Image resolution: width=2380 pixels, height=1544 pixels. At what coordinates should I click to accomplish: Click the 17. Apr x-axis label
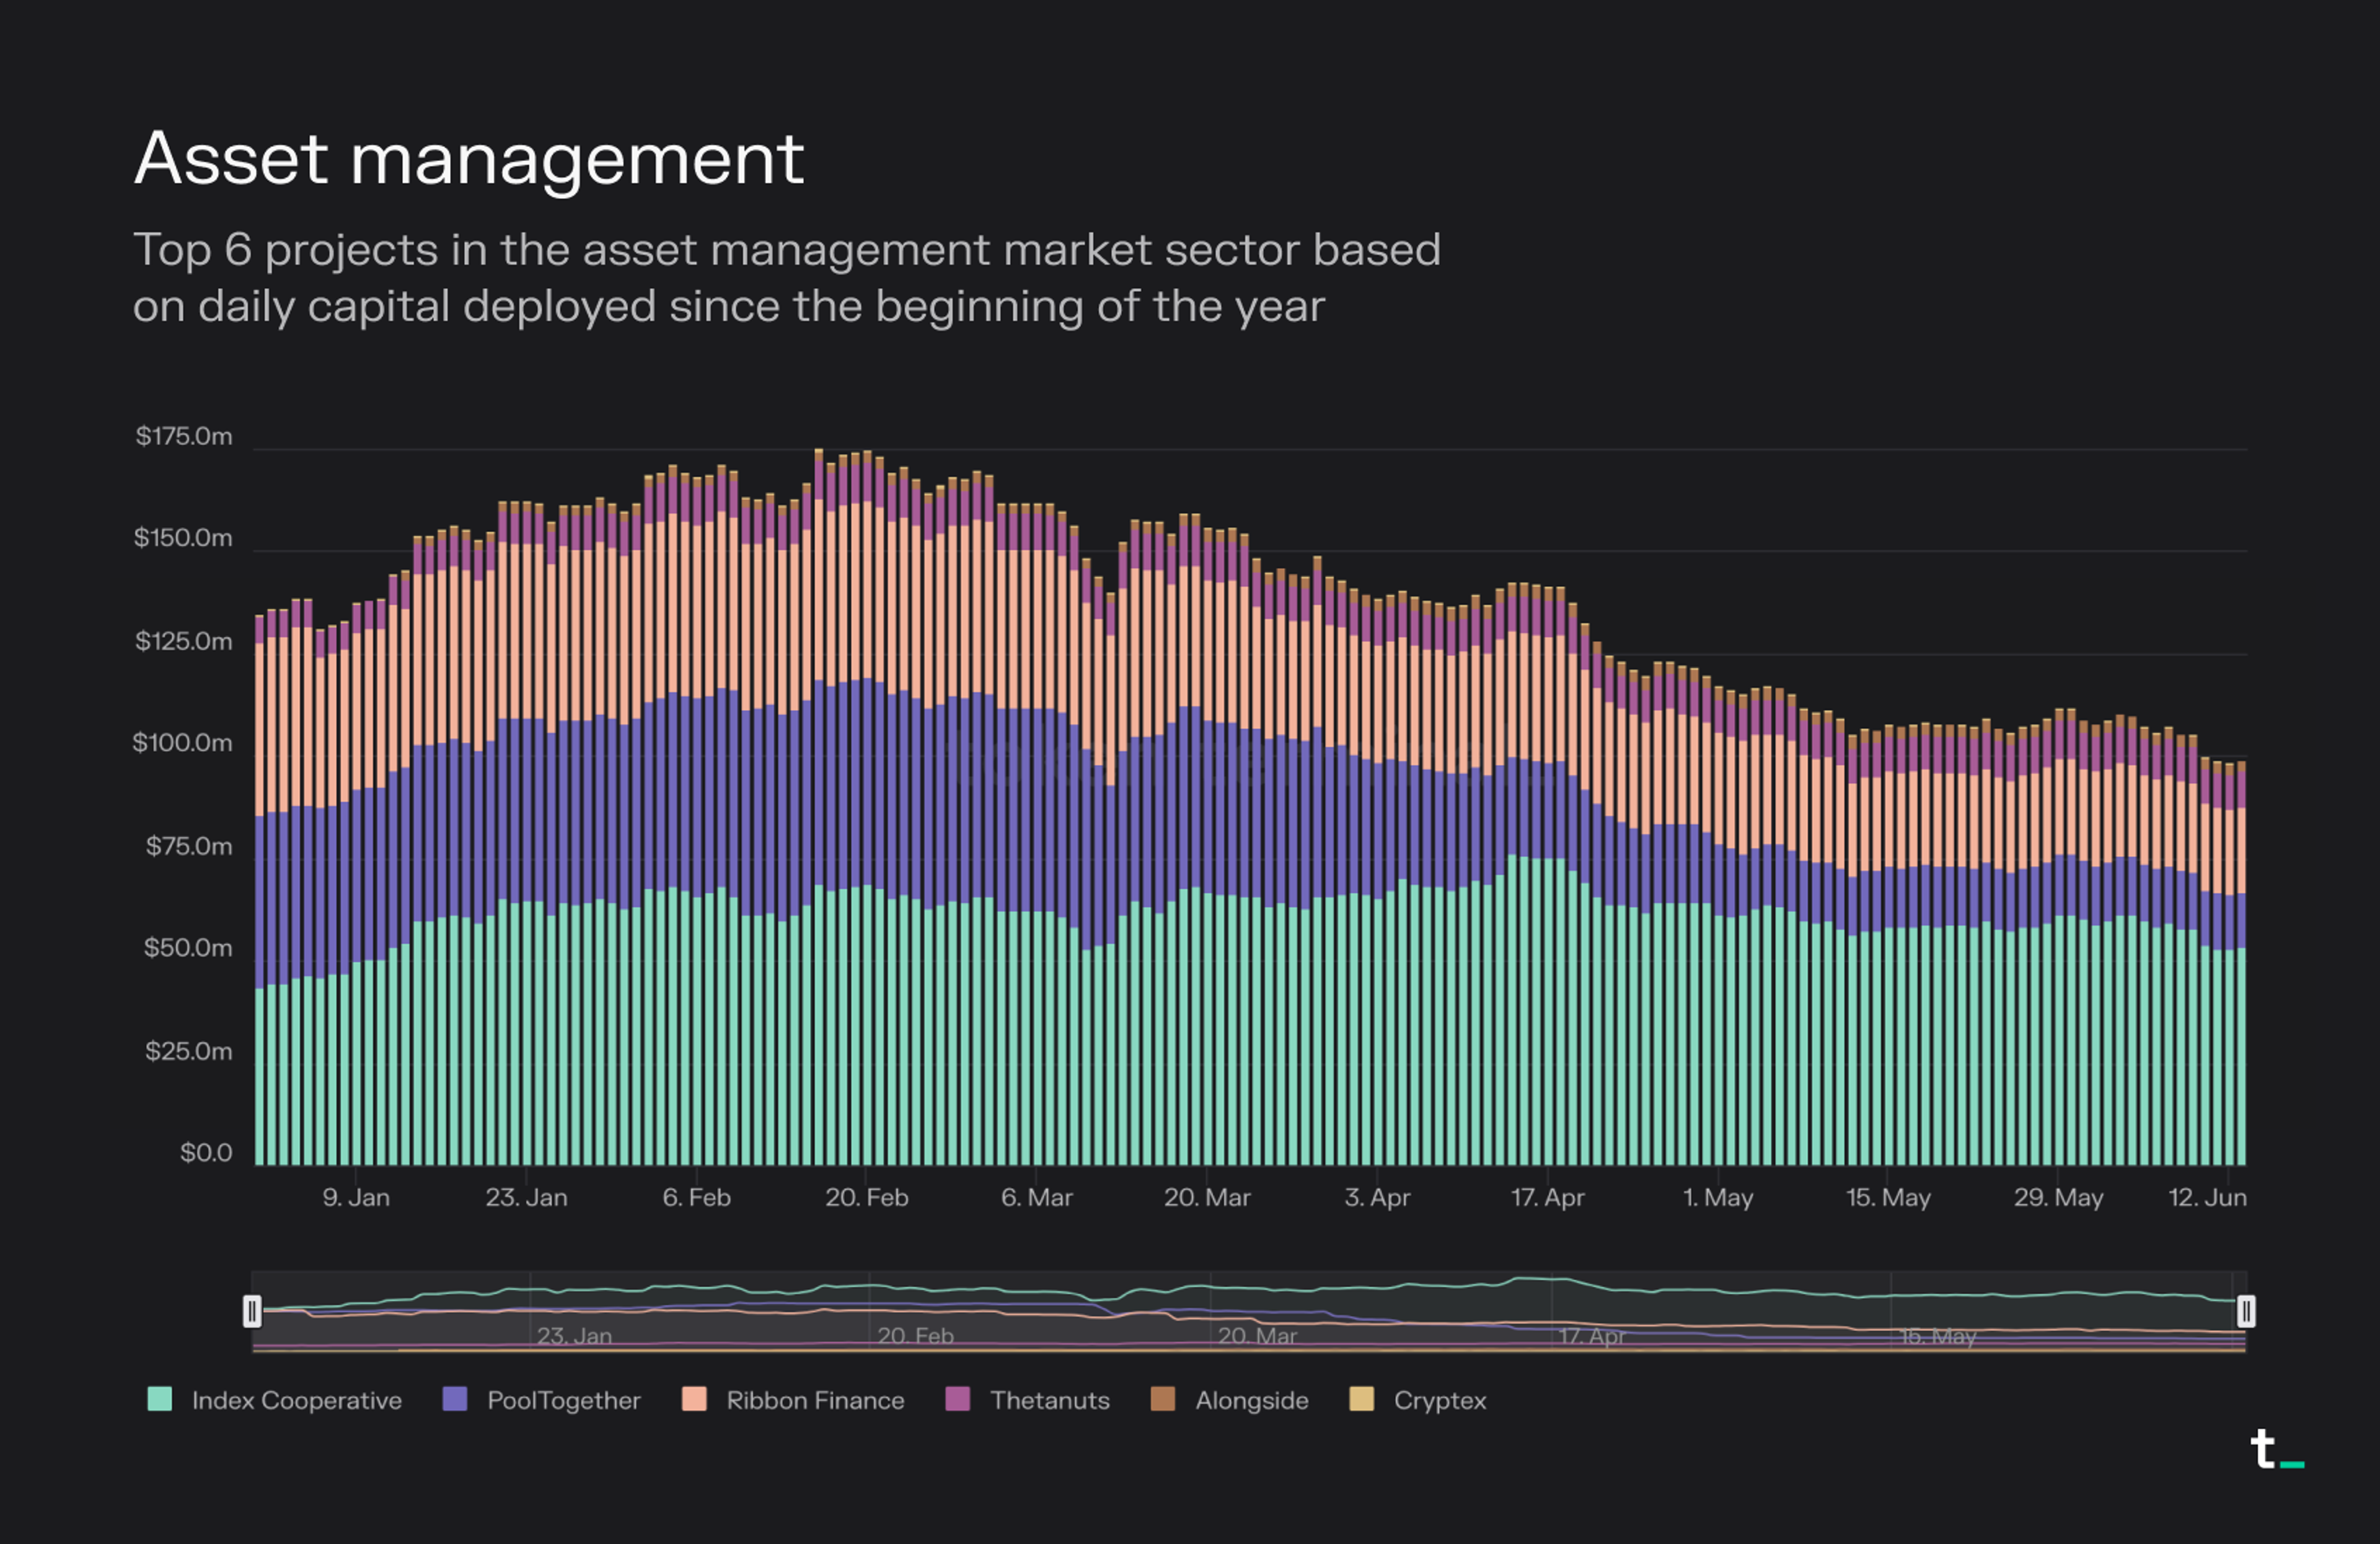point(1547,1197)
